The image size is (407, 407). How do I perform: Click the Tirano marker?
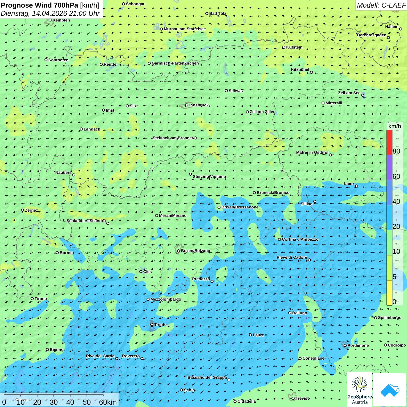[32, 299]
